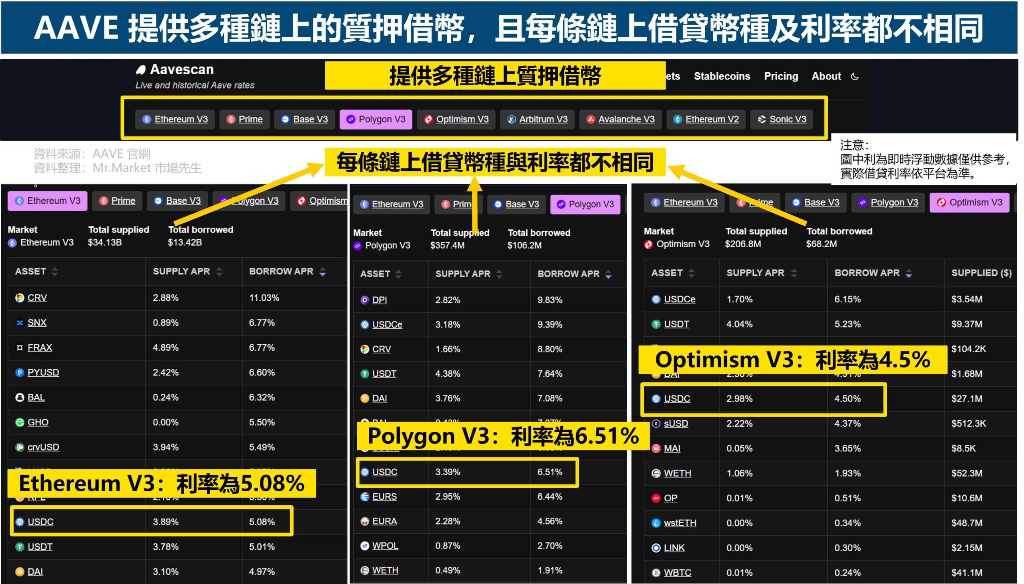
Task: Click USDC token icon in Polygon panel
Action: pos(364,472)
